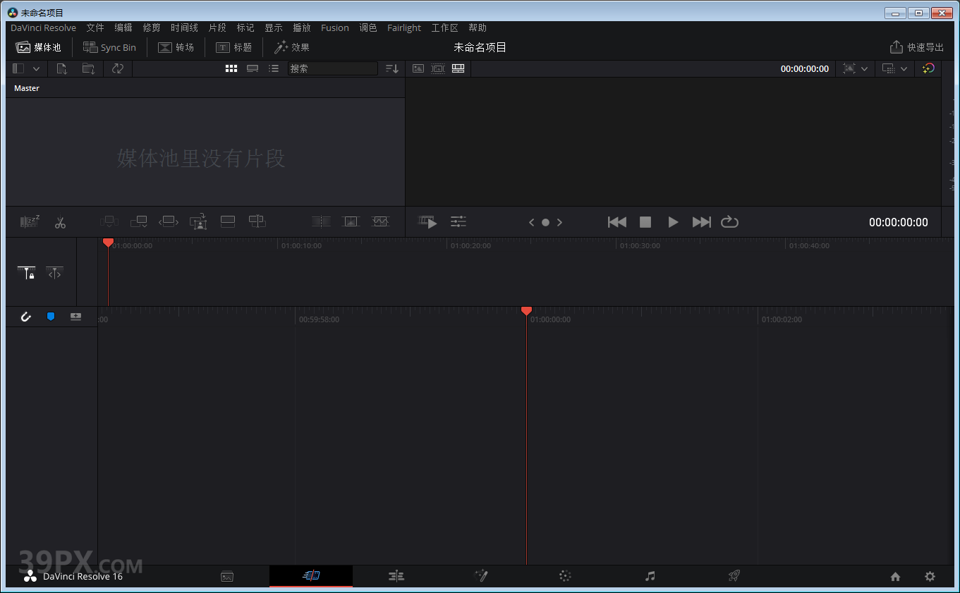Viewport: 960px width, 593px height.
Task: Click the Import Media Folder icon
Action: [88, 68]
